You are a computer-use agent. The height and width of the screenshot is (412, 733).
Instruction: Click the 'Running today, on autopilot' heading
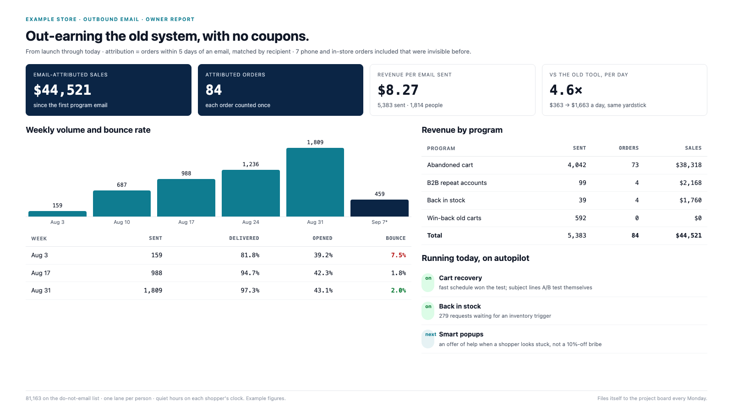tap(475, 258)
